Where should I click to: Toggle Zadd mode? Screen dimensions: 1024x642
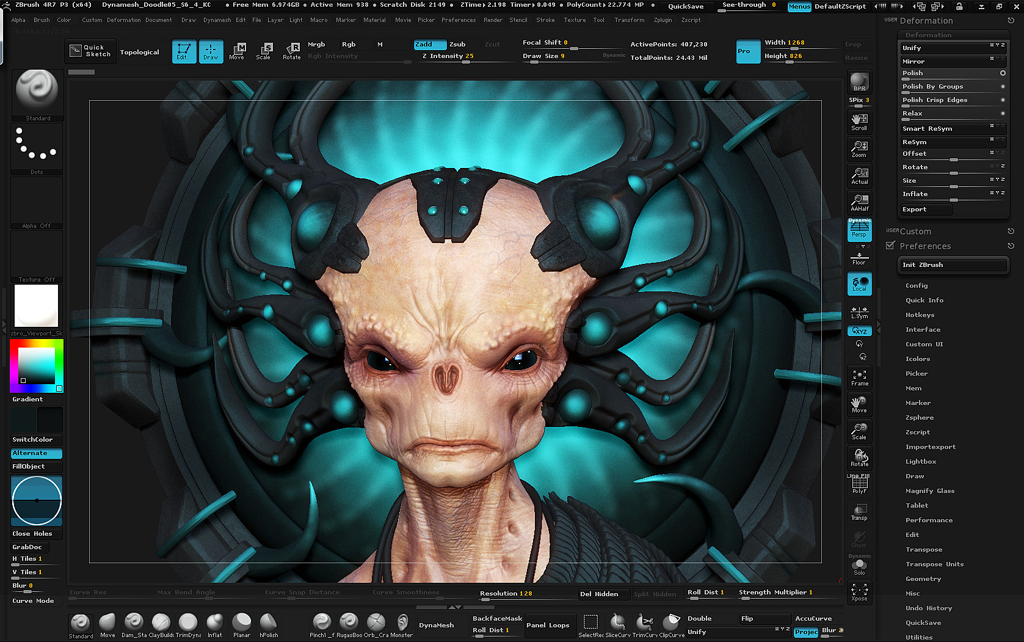coord(430,45)
